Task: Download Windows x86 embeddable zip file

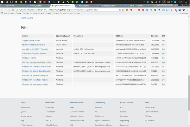Action: (x=35, y=75)
